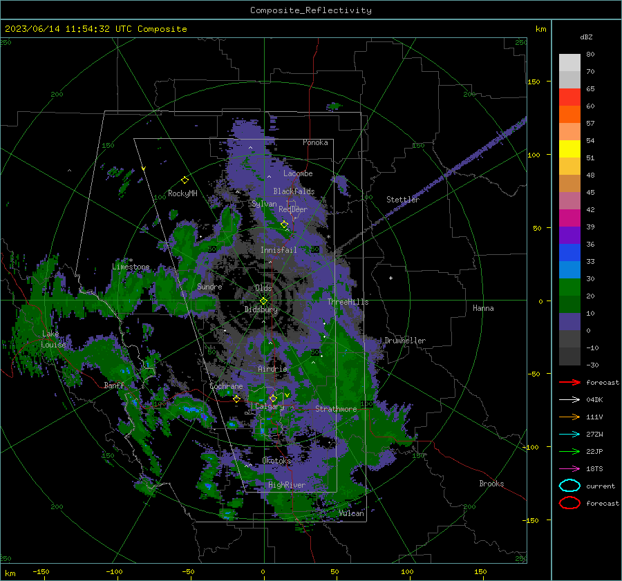Click the Blackfalds city label

point(294,191)
